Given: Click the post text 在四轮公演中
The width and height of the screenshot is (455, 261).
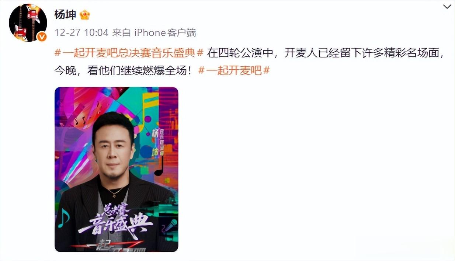Looking at the screenshot, I should pyautogui.click(x=240, y=53).
